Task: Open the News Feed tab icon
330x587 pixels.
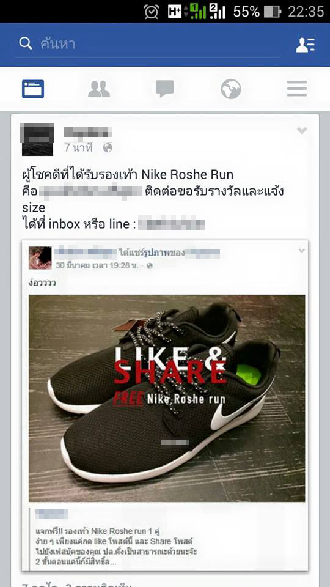Action: point(33,89)
